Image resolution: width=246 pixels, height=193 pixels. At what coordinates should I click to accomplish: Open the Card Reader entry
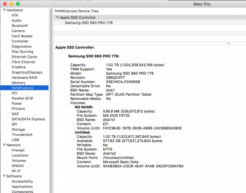[22, 36]
